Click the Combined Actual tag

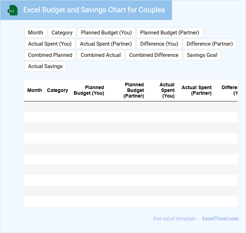pyautogui.click(x=101, y=55)
